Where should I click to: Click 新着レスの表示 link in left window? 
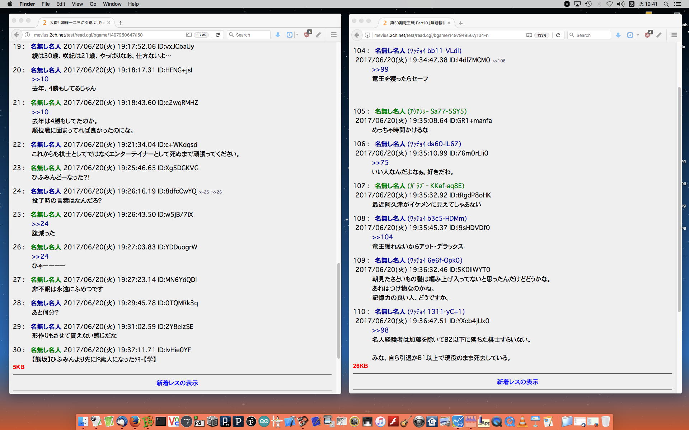(x=177, y=383)
